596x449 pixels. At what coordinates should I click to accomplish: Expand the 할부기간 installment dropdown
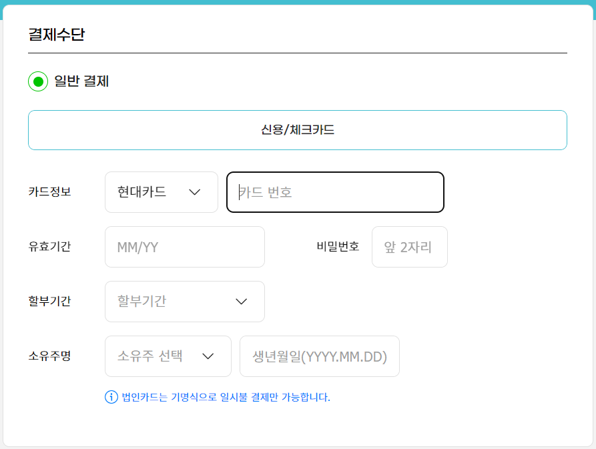click(184, 302)
